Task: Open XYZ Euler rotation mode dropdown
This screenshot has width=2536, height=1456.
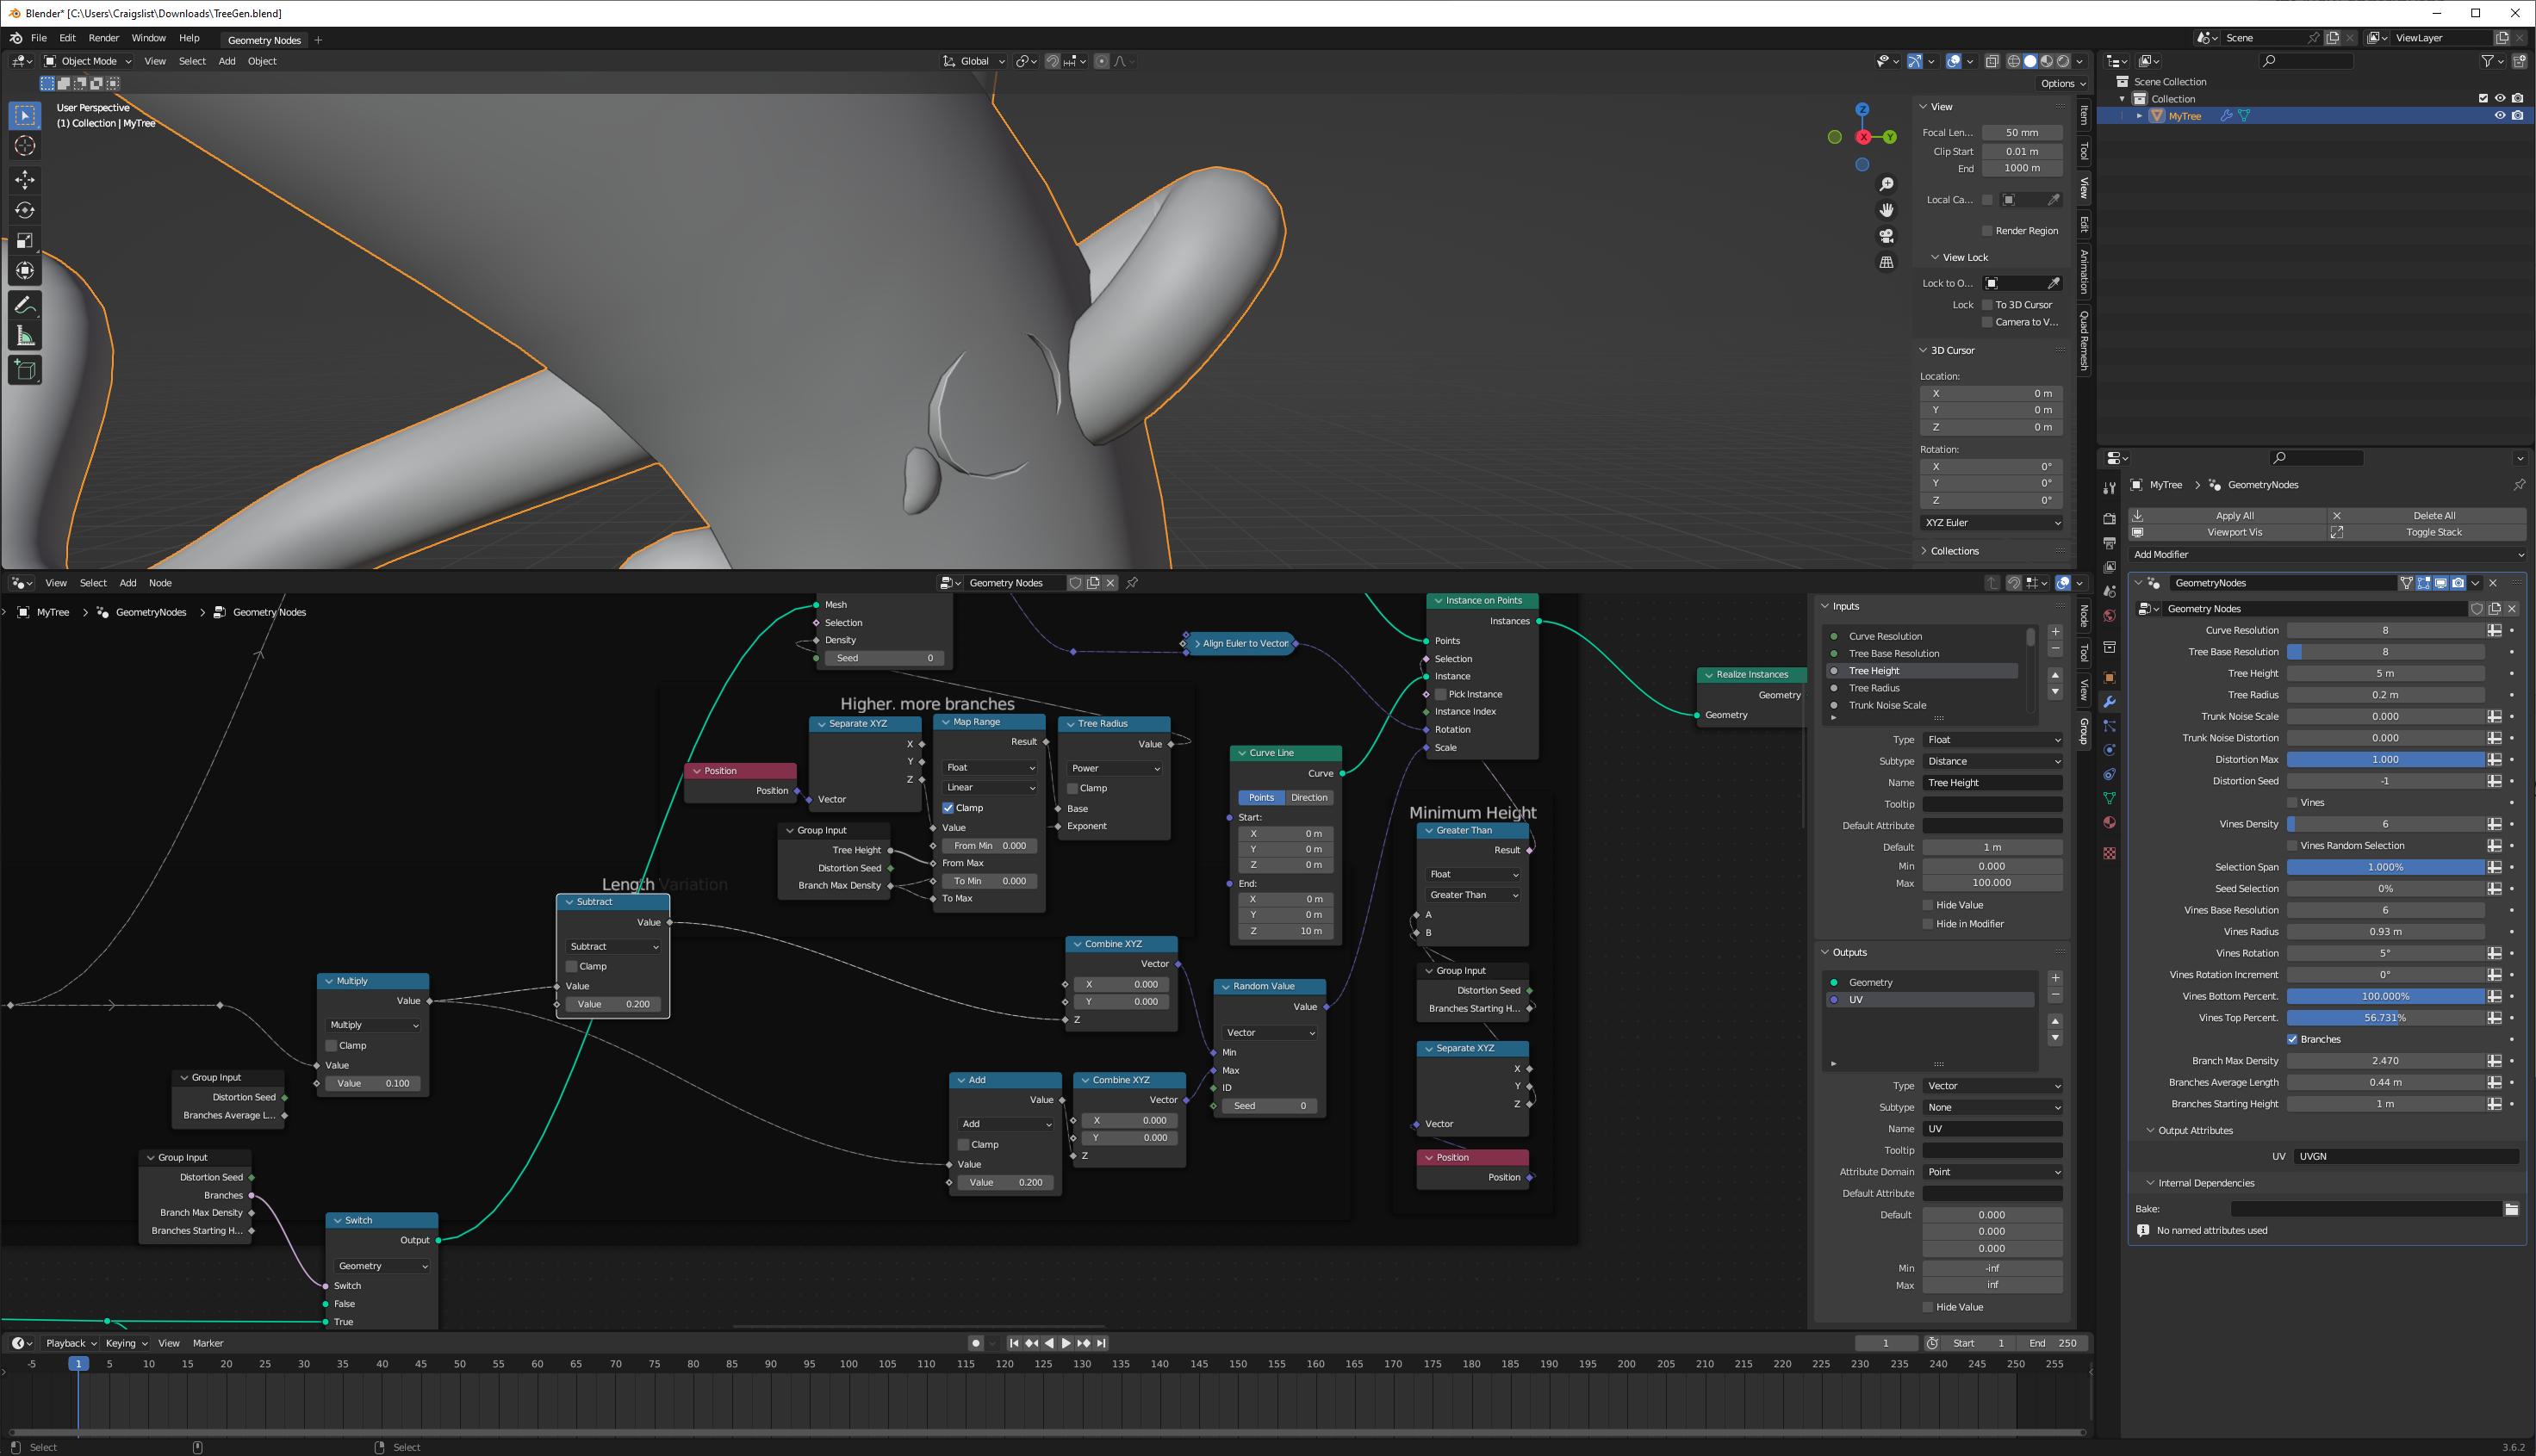Action: [x=1992, y=523]
